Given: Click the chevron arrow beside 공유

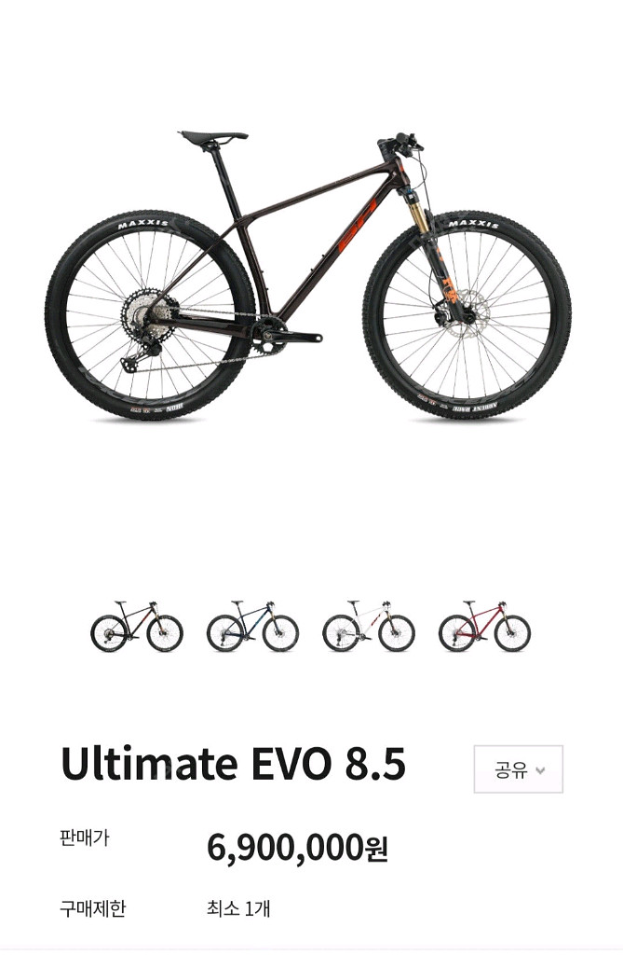Looking at the screenshot, I should pyautogui.click(x=540, y=770).
